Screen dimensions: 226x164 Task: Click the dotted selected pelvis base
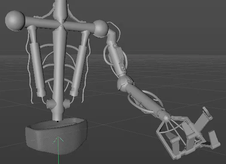click(x=57, y=135)
